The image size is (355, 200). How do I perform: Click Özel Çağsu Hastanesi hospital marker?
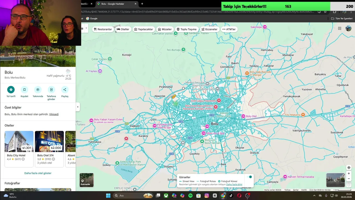click(x=219, y=101)
